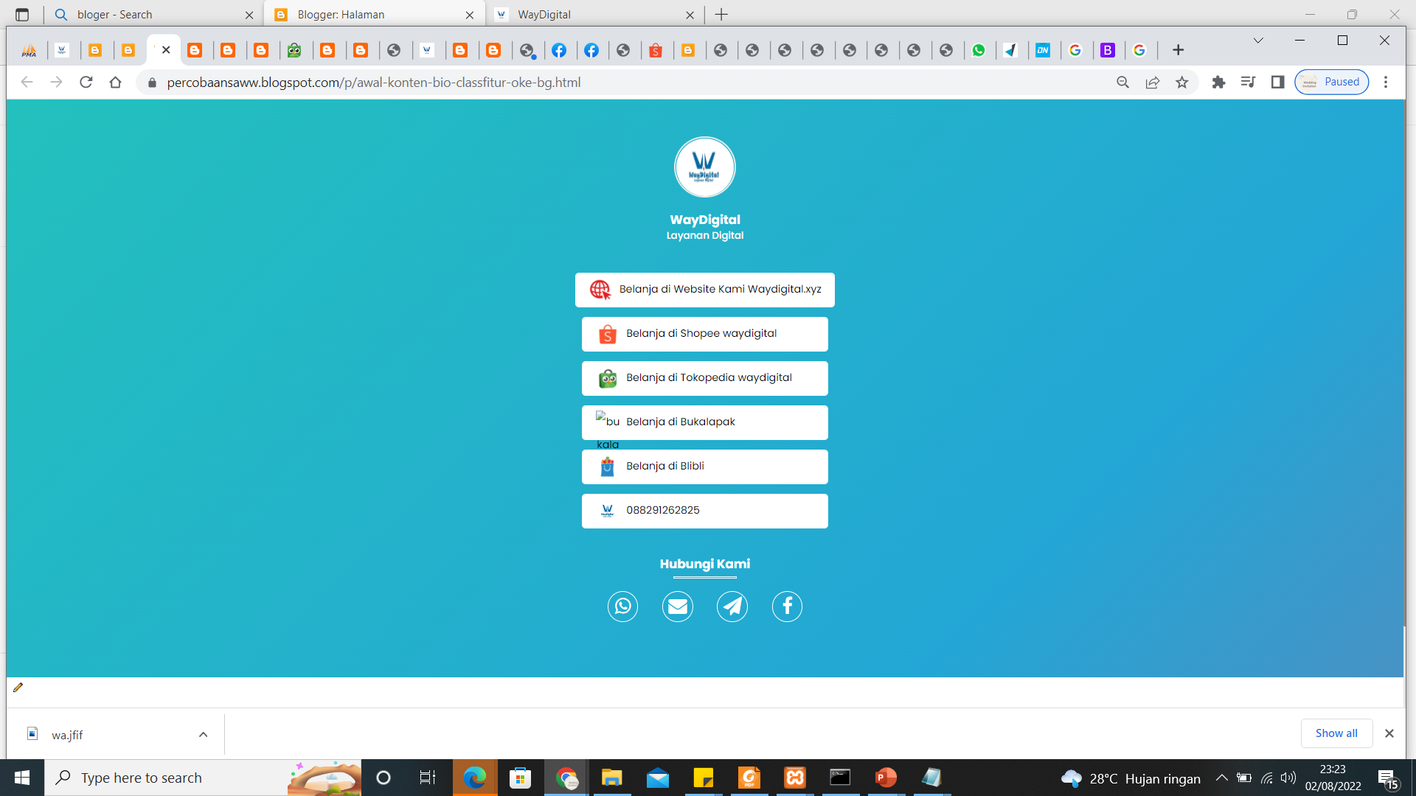The image size is (1416, 796).
Task: Click Show all downloads
Action: point(1336,733)
